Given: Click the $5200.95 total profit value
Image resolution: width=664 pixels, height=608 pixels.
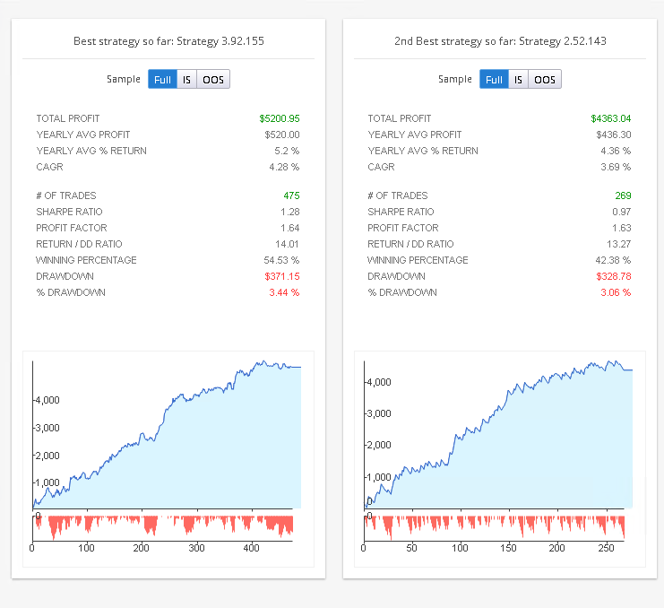Looking at the screenshot, I should pyautogui.click(x=279, y=118).
